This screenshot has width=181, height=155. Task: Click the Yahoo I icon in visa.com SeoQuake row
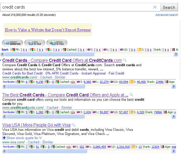pos(74,147)
